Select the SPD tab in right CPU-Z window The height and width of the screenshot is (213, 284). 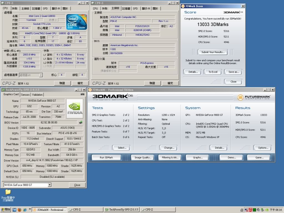tap(135, 9)
